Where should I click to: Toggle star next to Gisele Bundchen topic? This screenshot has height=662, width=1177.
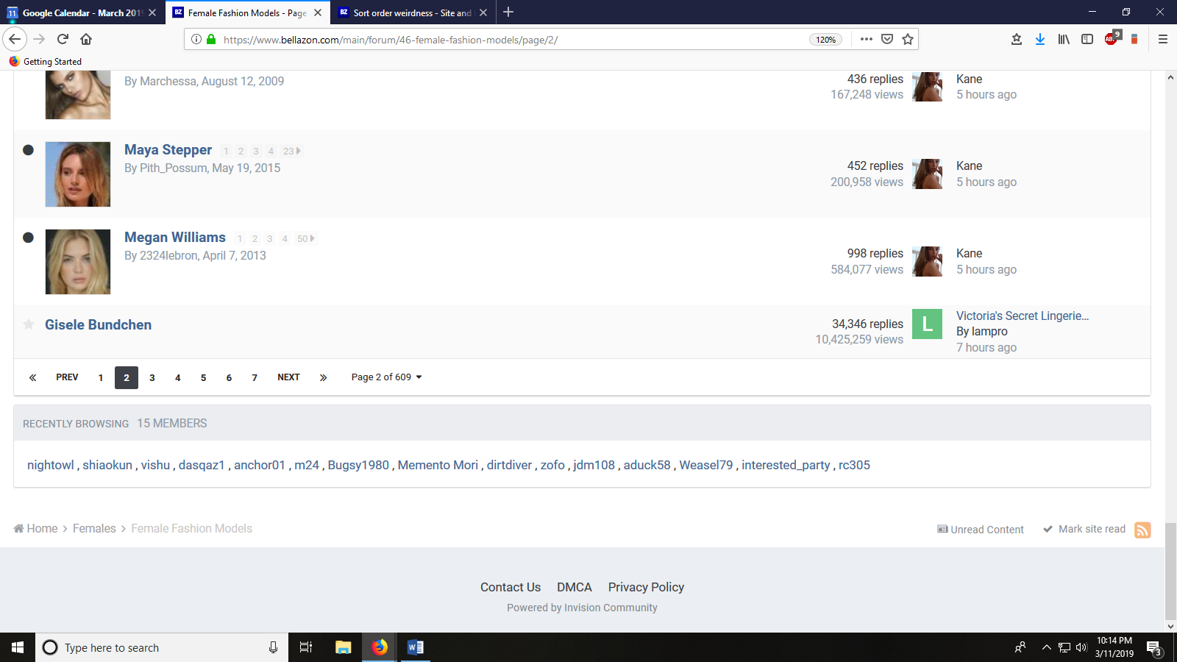pyautogui.click(x=29, y=324)
